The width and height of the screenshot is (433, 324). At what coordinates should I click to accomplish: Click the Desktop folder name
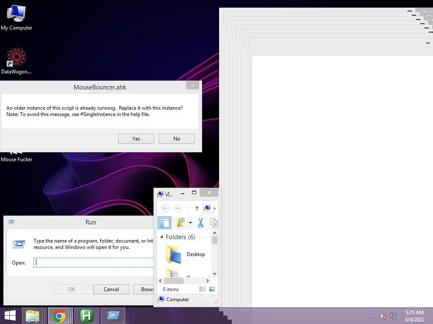point(196,254)
